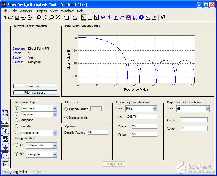Open the Equiripple FIR method dropdown
The width and height of the screenshot is (217, 176).
tap(55, 154)
